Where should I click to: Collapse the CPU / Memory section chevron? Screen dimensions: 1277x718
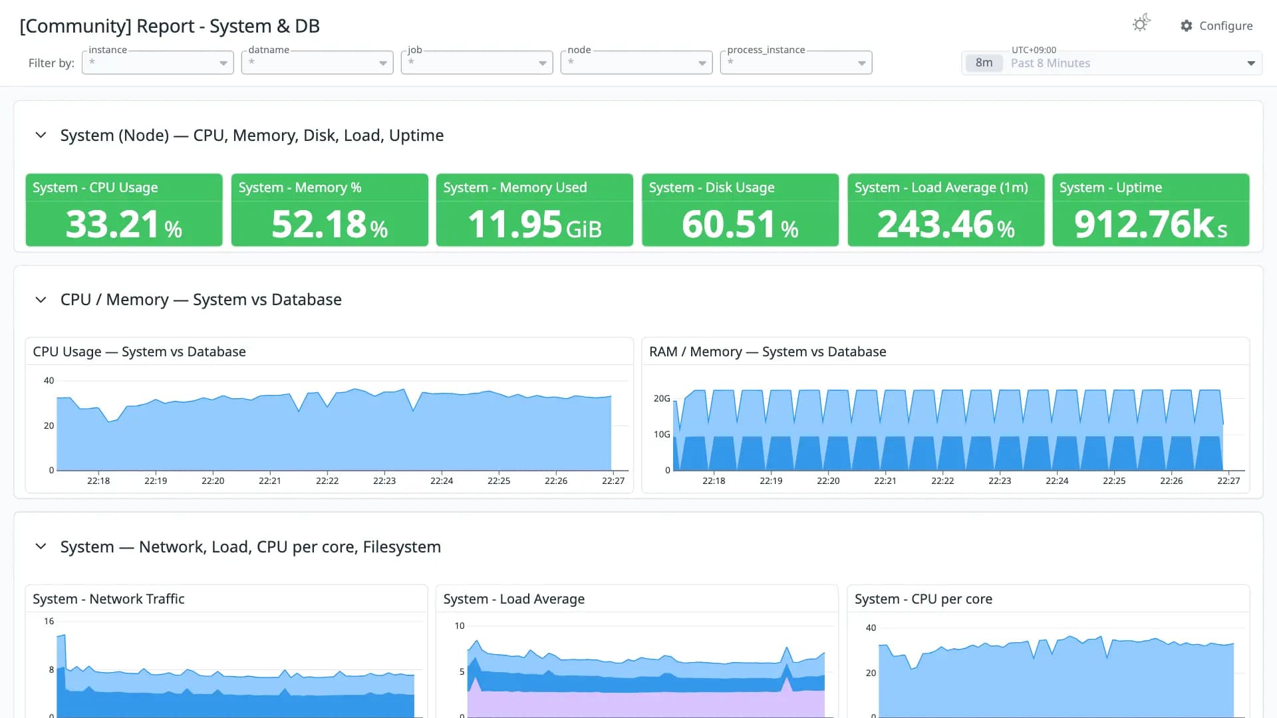[41, 300]
